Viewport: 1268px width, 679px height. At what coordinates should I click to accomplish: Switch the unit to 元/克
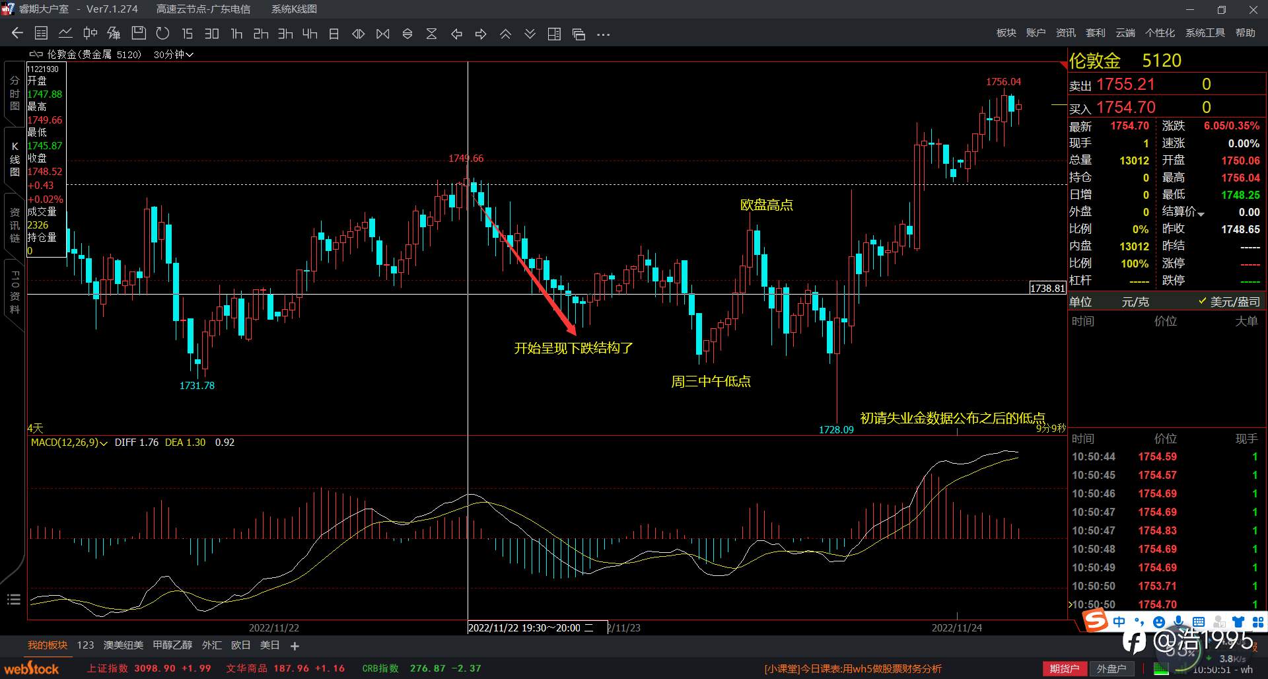[x=1135, y=302]
